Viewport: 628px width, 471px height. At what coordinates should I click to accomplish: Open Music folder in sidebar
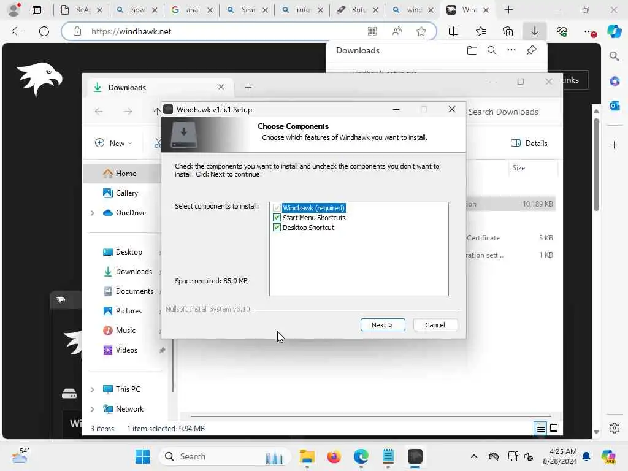point(125,331)
